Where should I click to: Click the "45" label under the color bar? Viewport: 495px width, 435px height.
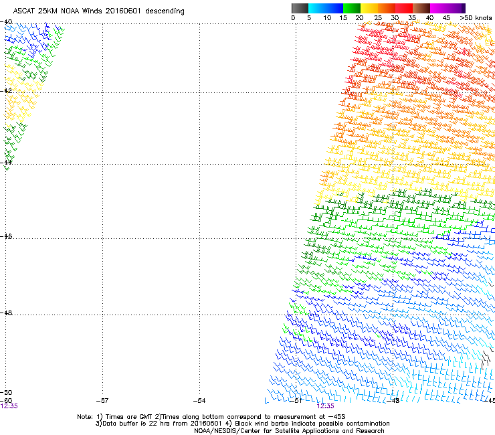(x=446, y=18)
